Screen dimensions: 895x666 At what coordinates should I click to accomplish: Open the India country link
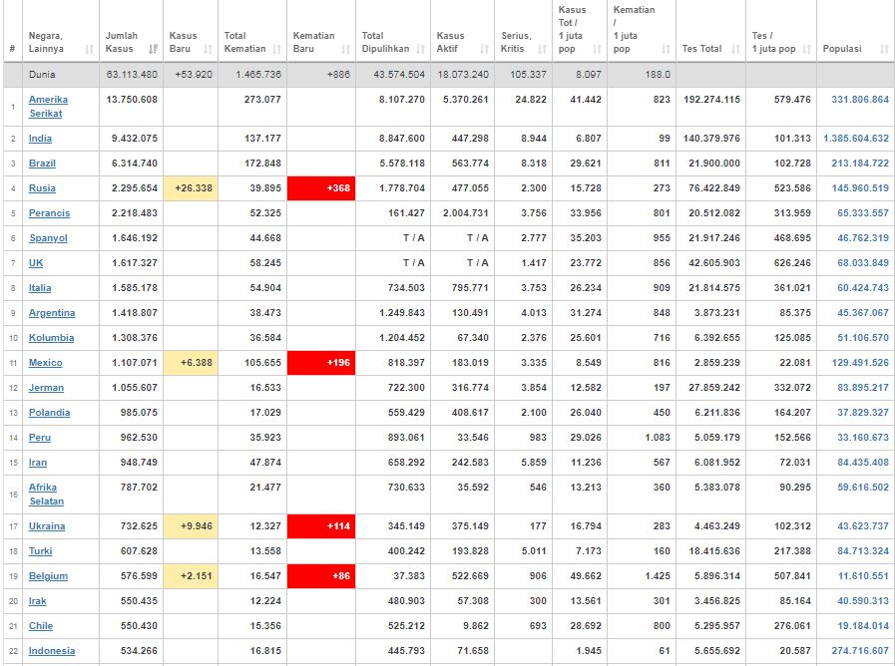click(x=40, y=139)
